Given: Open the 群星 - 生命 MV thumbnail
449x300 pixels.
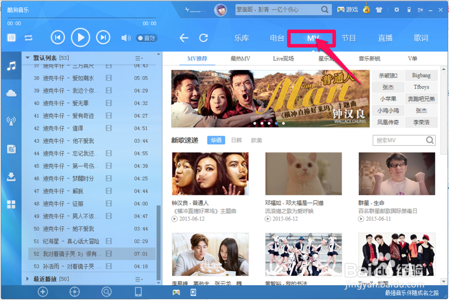Looking at the screenshot, I should point(397,174).
